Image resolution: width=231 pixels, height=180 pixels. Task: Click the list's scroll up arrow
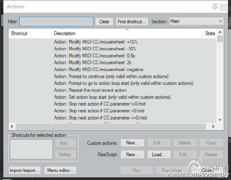tap(220, 32)
